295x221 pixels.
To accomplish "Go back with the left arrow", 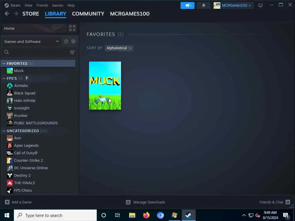I will click(x=7, y=14).
